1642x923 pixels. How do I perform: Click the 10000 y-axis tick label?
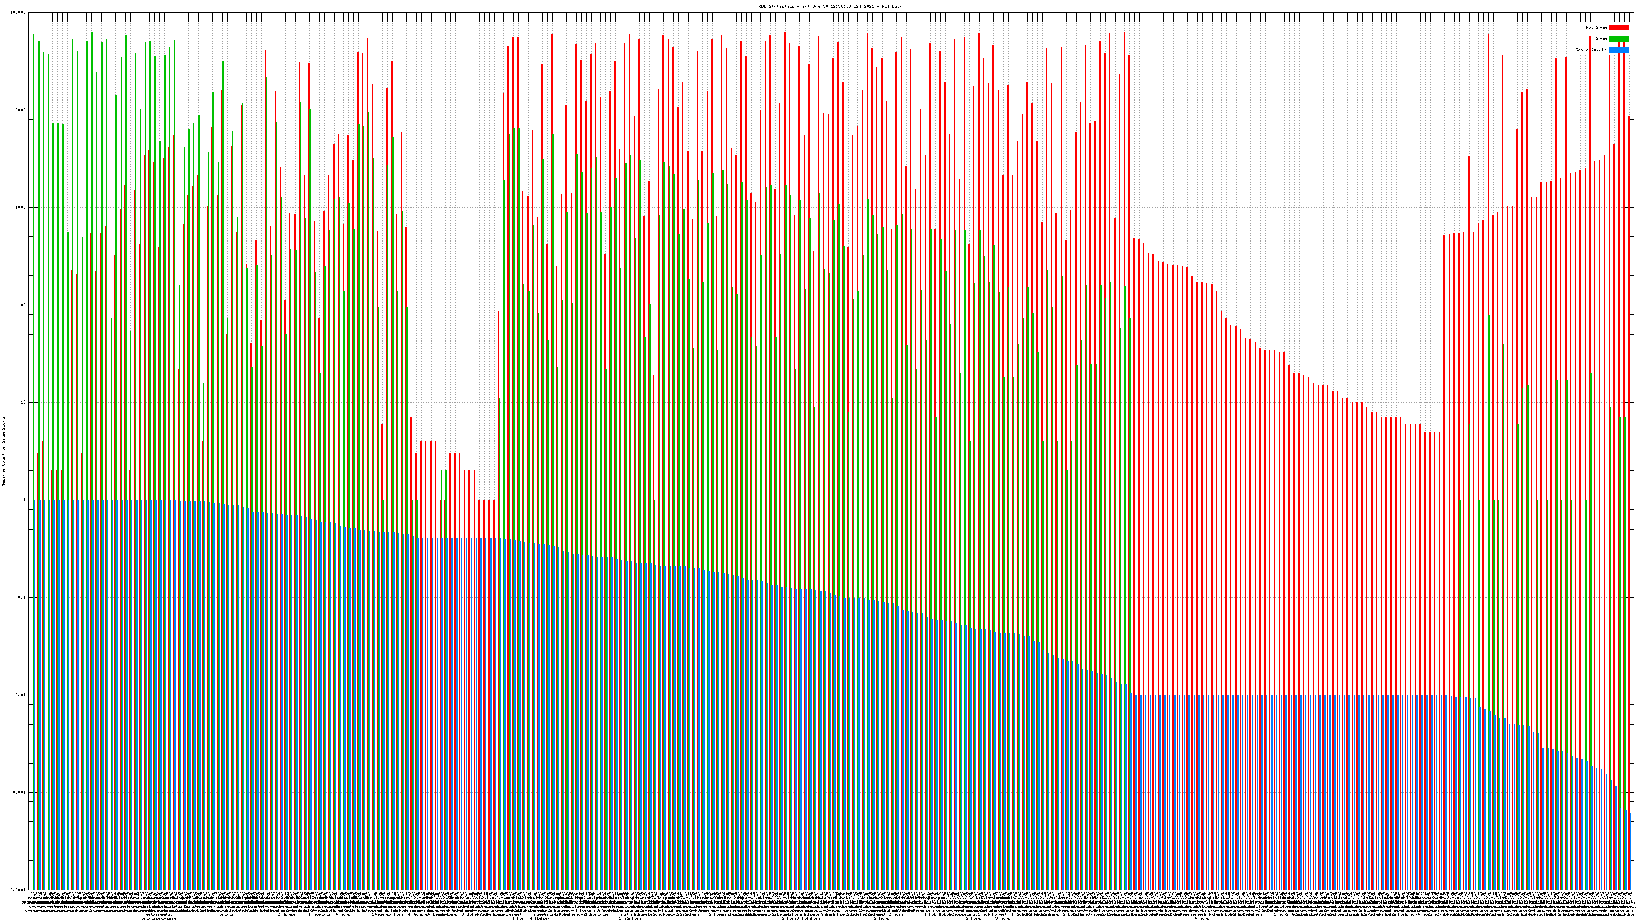(19, 110)
